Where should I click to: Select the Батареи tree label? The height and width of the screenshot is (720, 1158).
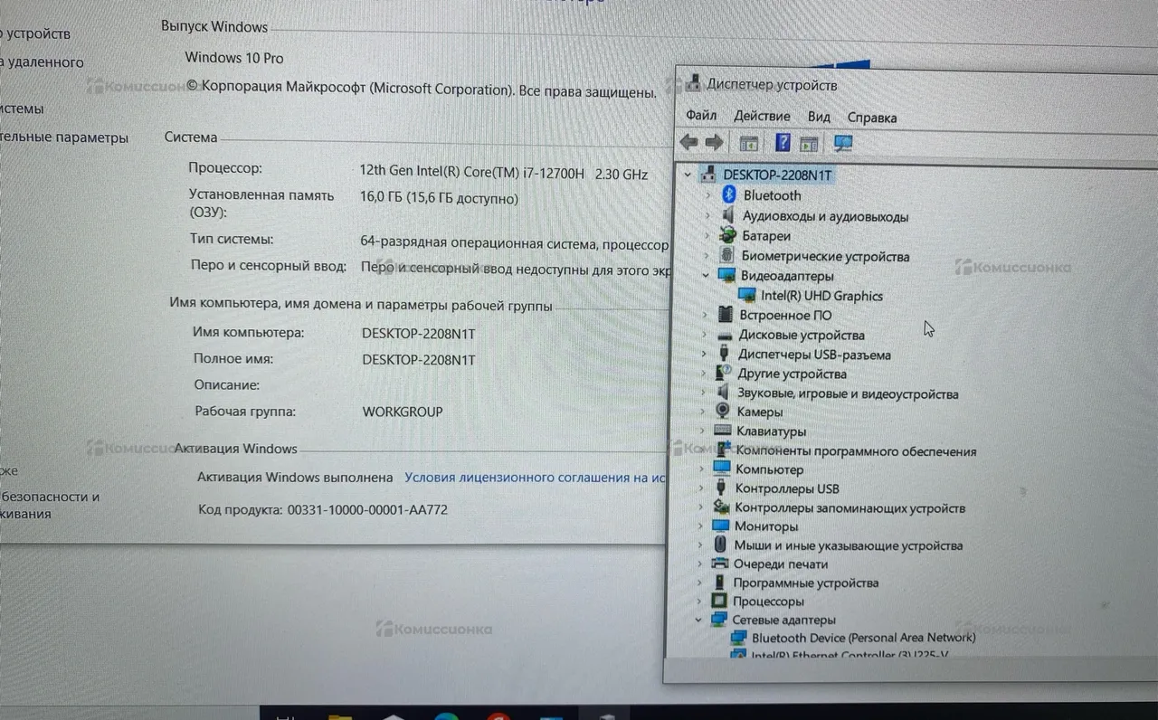point(766,236)
